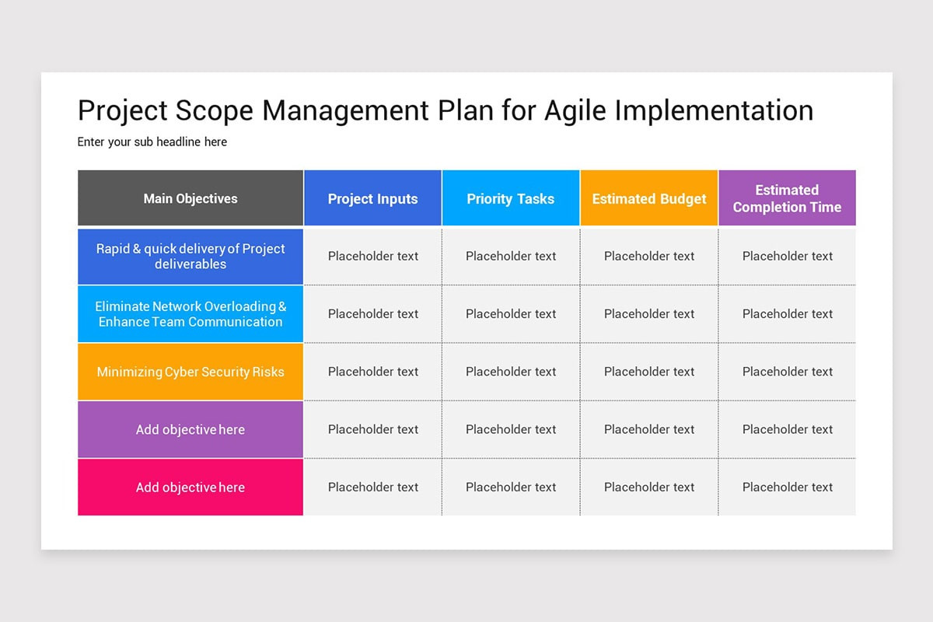Select Estimated Budget placeholder in purple objective row

[x=649, y=429]
